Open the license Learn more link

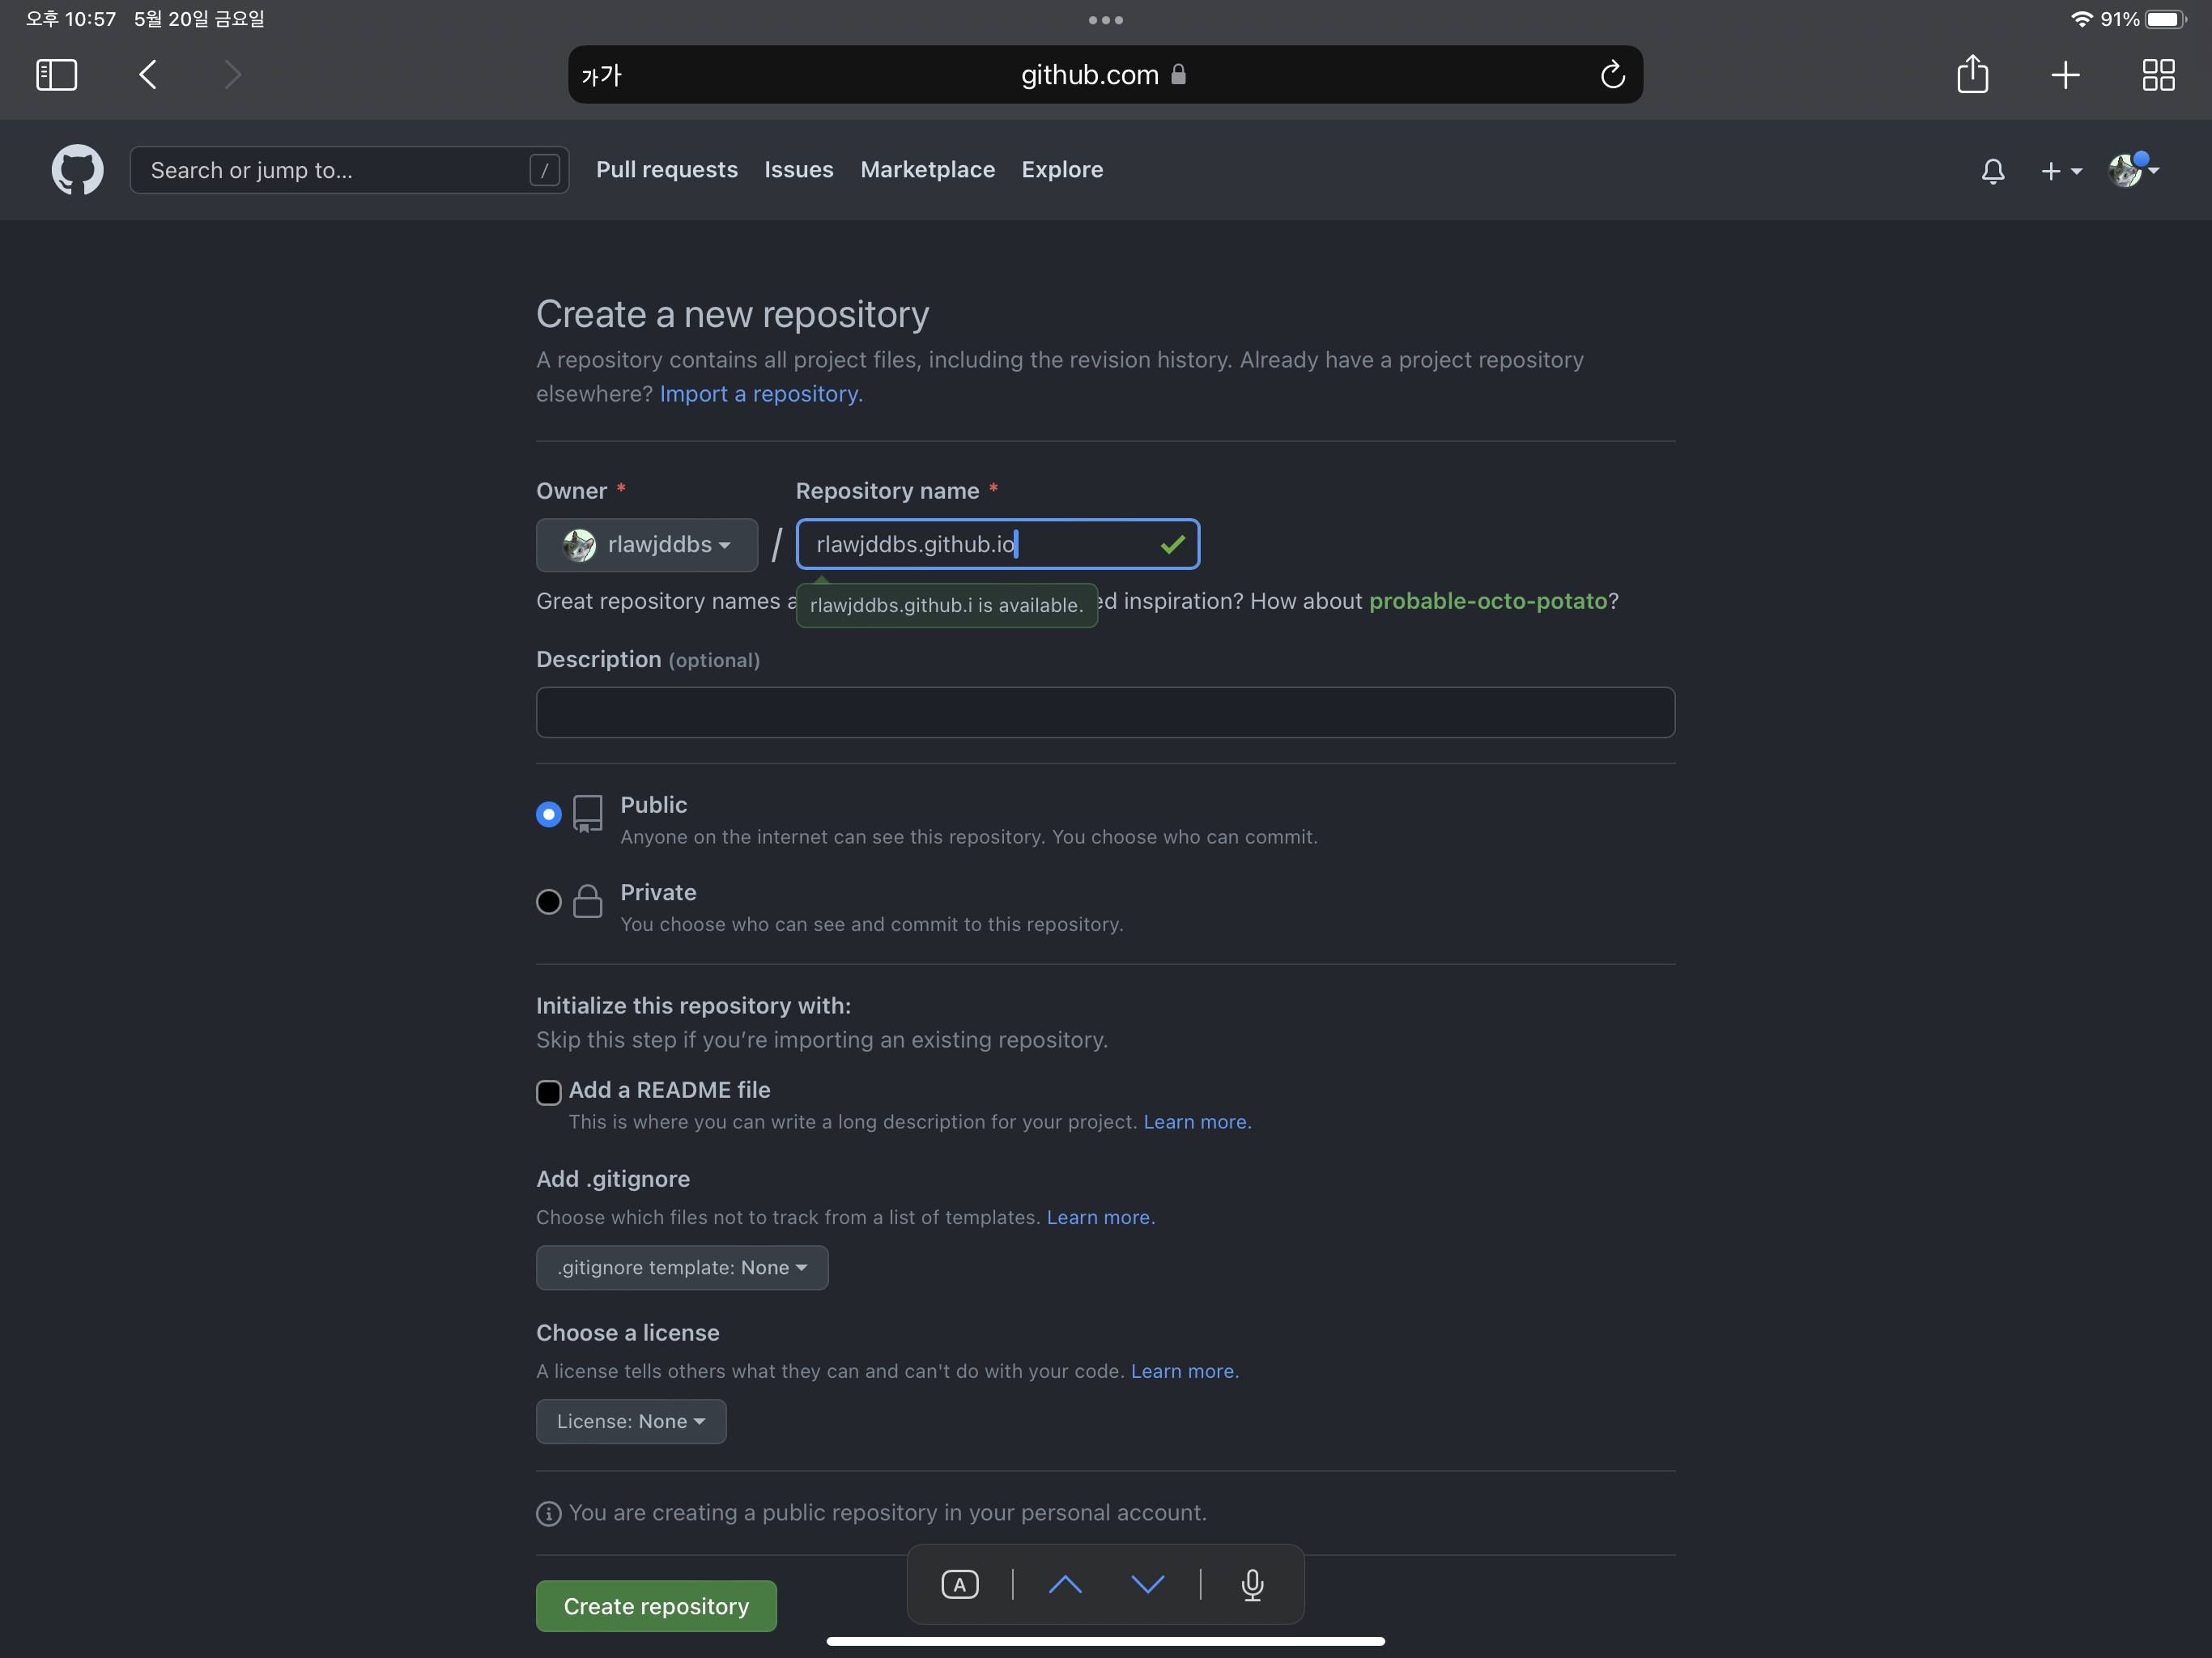point(1184,1371)
